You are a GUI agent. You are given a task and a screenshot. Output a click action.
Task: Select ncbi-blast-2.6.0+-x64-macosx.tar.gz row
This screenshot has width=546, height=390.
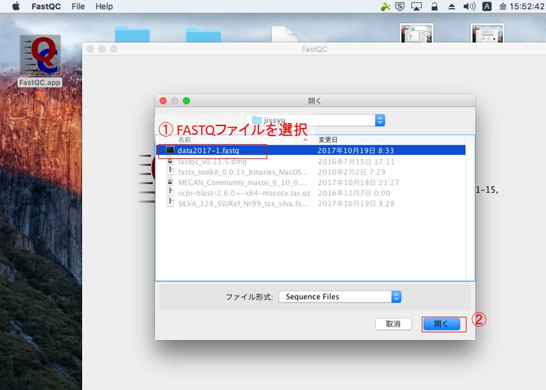[x=311, y=193]
